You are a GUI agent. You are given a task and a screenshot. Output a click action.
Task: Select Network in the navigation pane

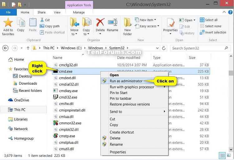tap(18, 129)
